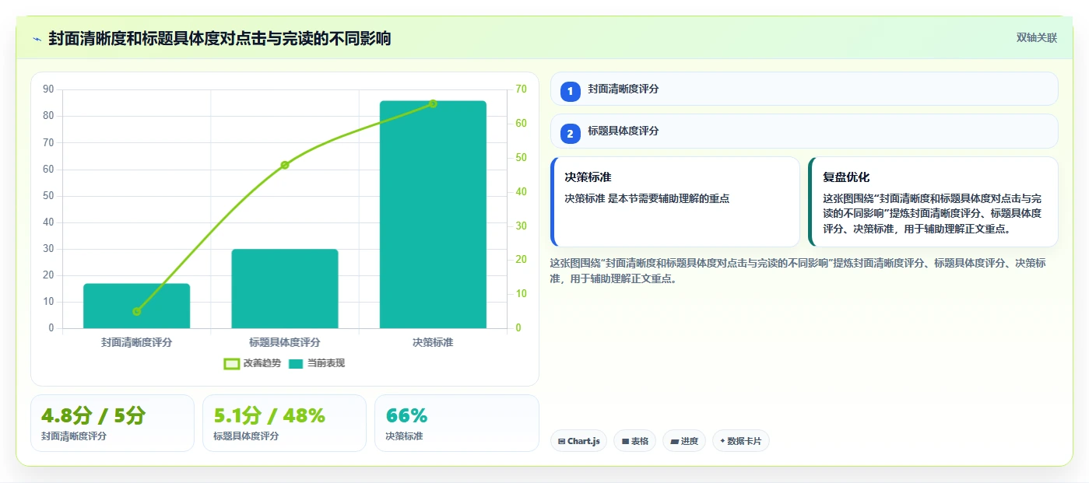Click the 66% stat card
The width and height of the screenshot is (1089, 483).
457,423
